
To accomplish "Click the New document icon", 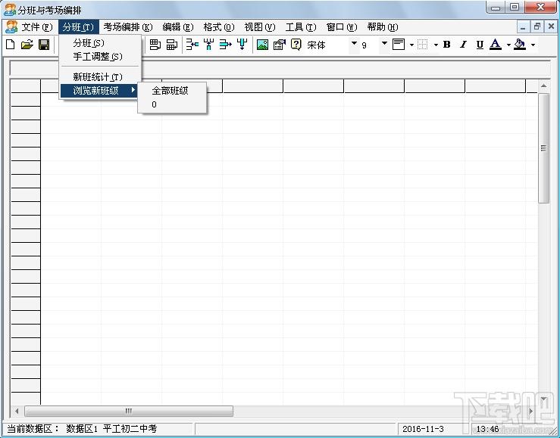I will pyautogui.click(x=11, y=45).
